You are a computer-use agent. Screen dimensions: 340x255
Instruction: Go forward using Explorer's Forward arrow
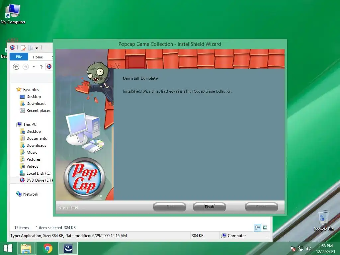coord(26,66)
